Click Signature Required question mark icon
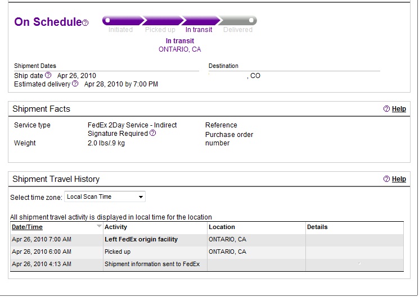The height and width of the screenshot is (297, 419). [152, 133]
